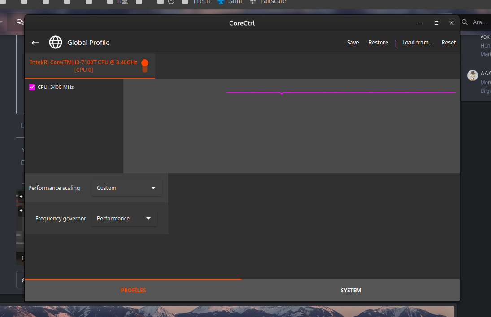Click the search magnifier in background window
Screen dimensions: 491x317
[465, 22]
